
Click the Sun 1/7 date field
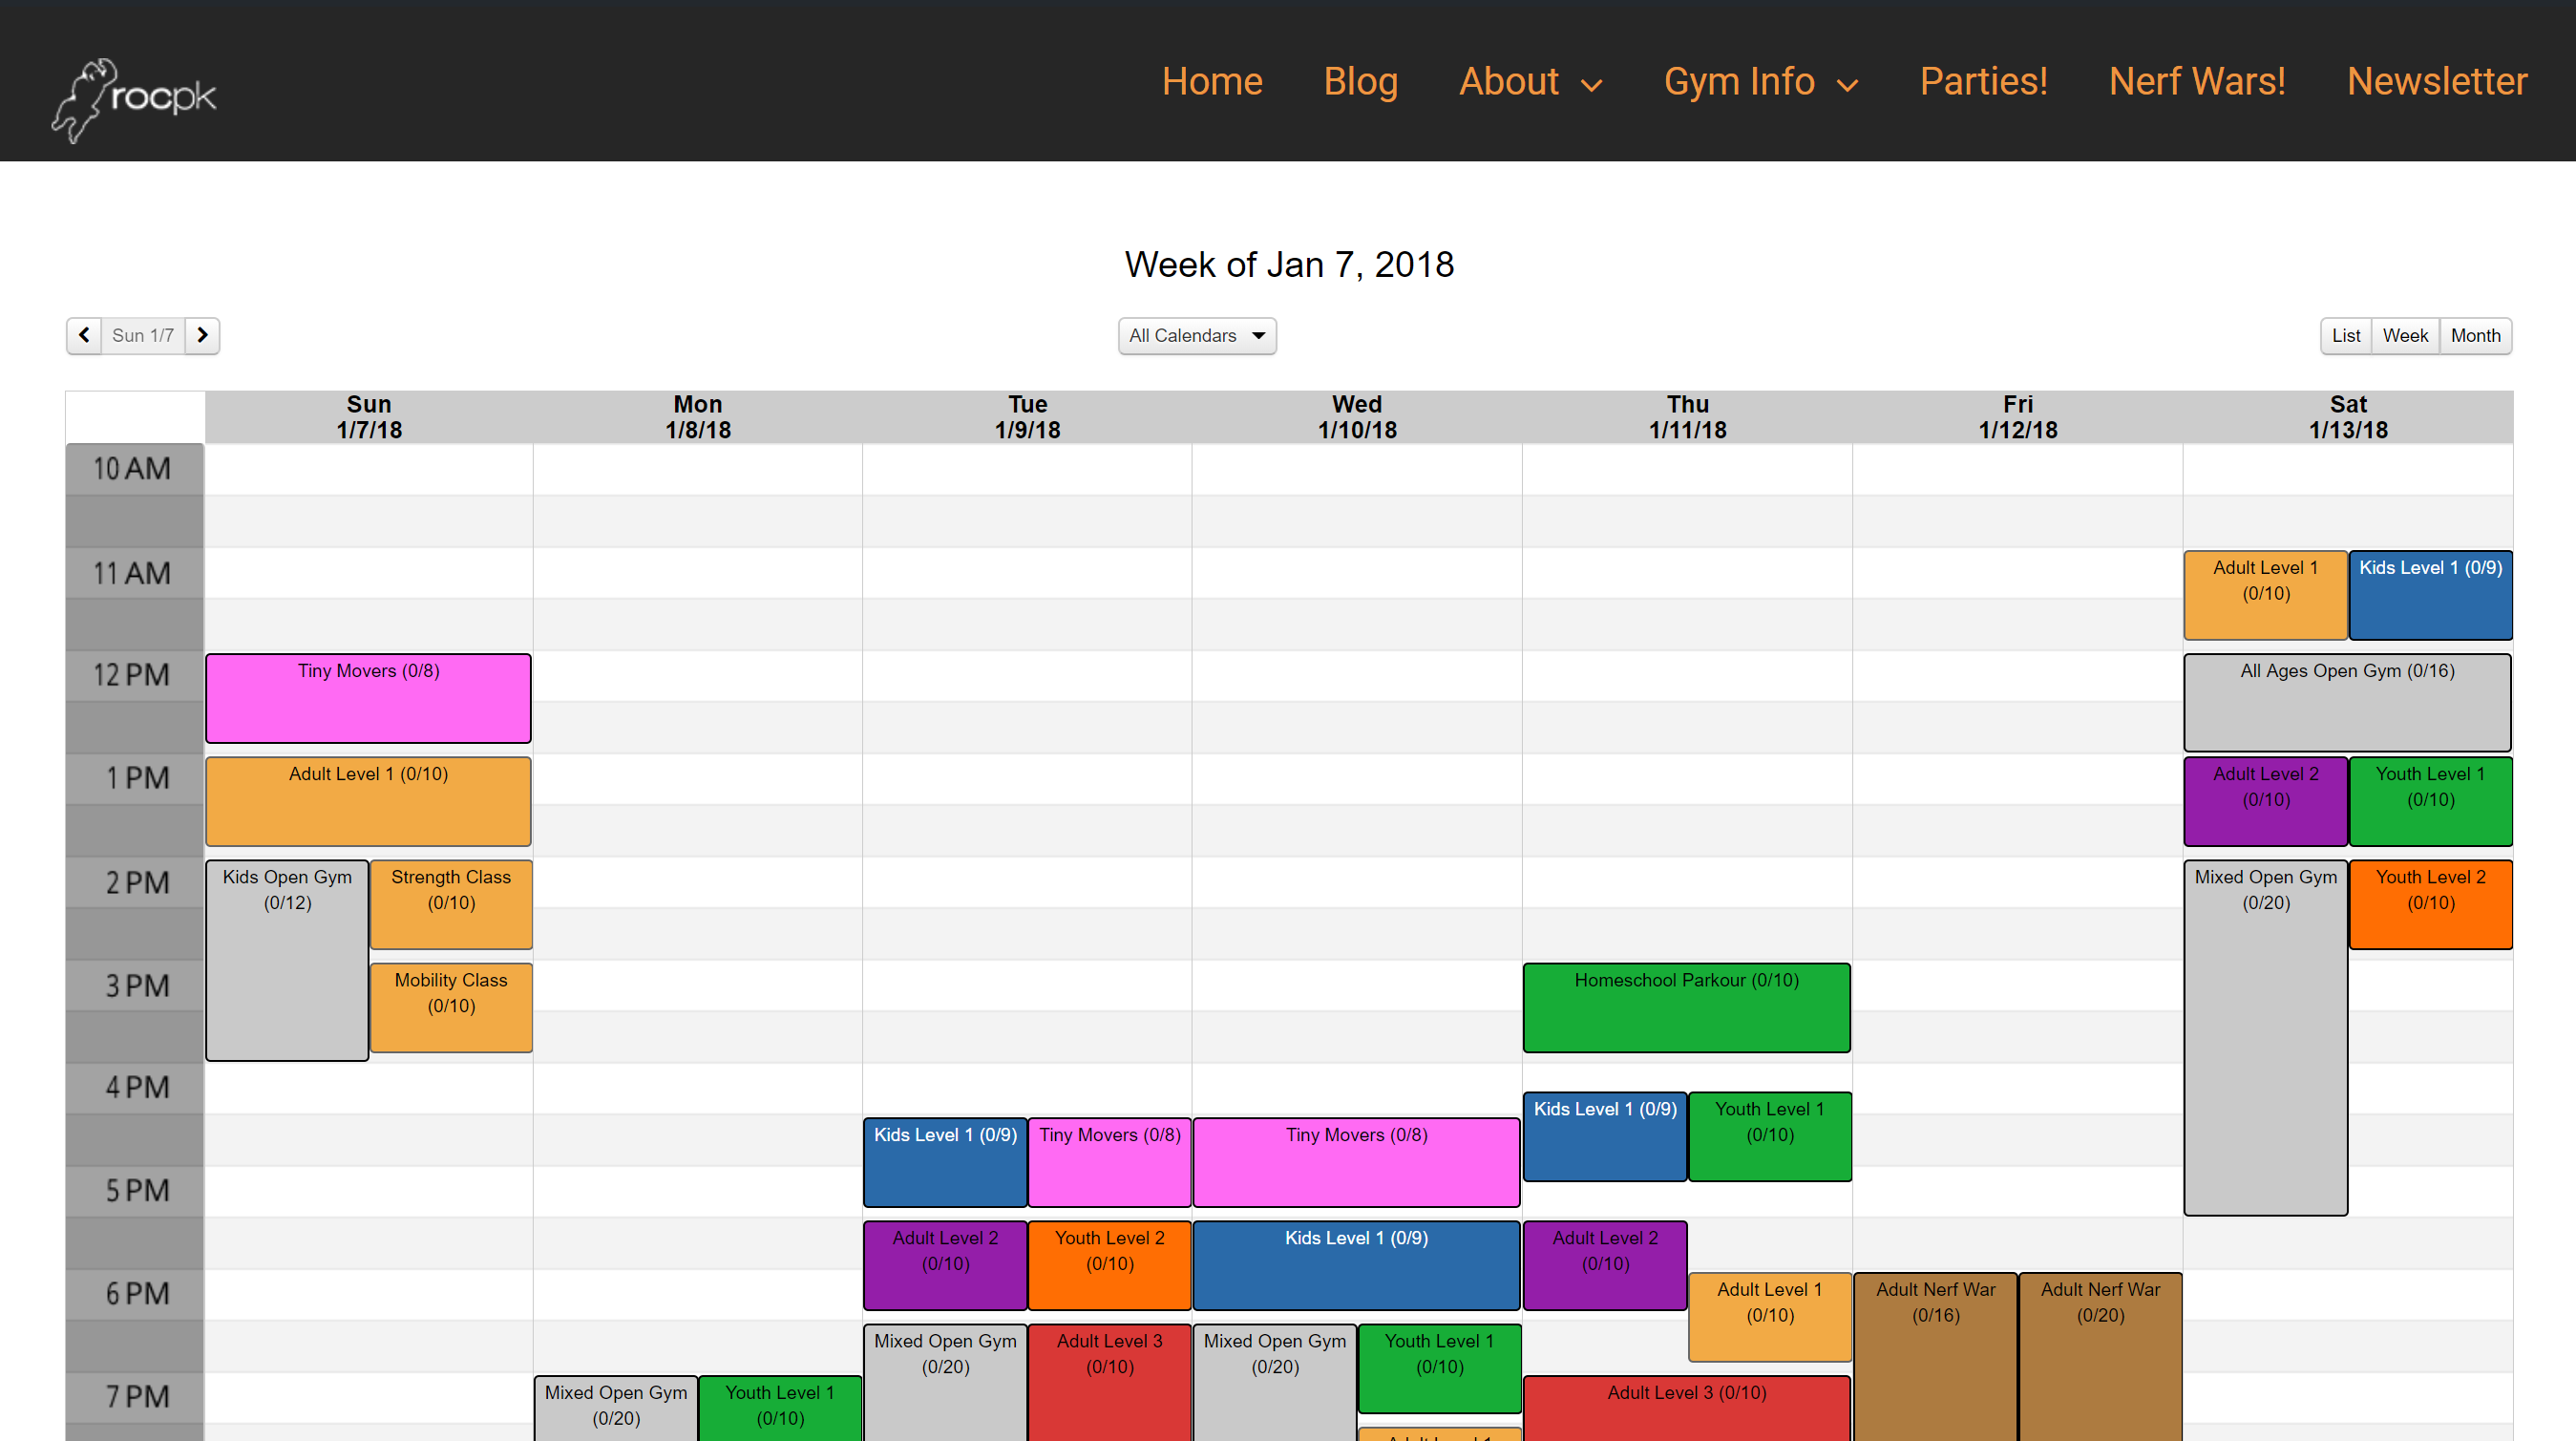[x=143, y=335]
